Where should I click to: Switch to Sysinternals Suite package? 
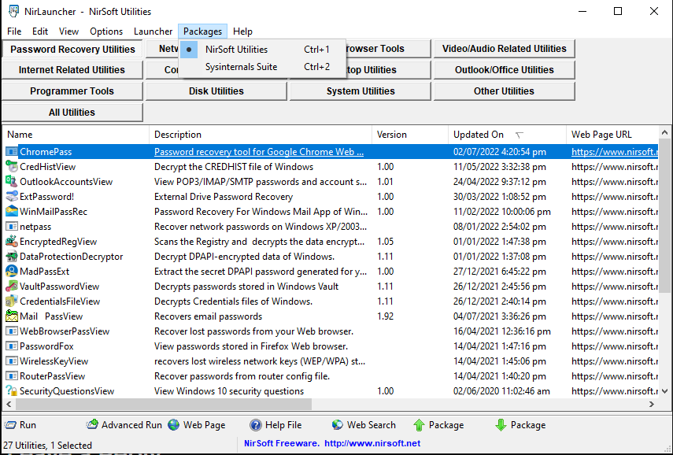click(x=262, y=67)
